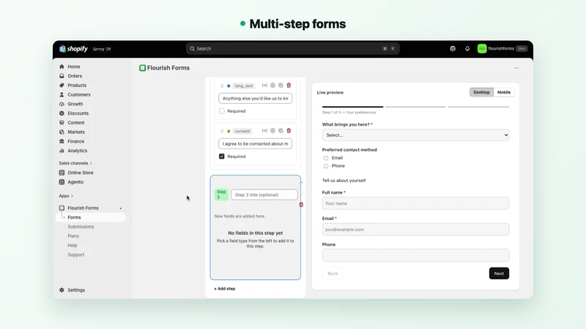Viewport: 586px width, 329px height.
Task: Click the Flourish Forms app icon in sidebar
Action: [x=62, y=208]
